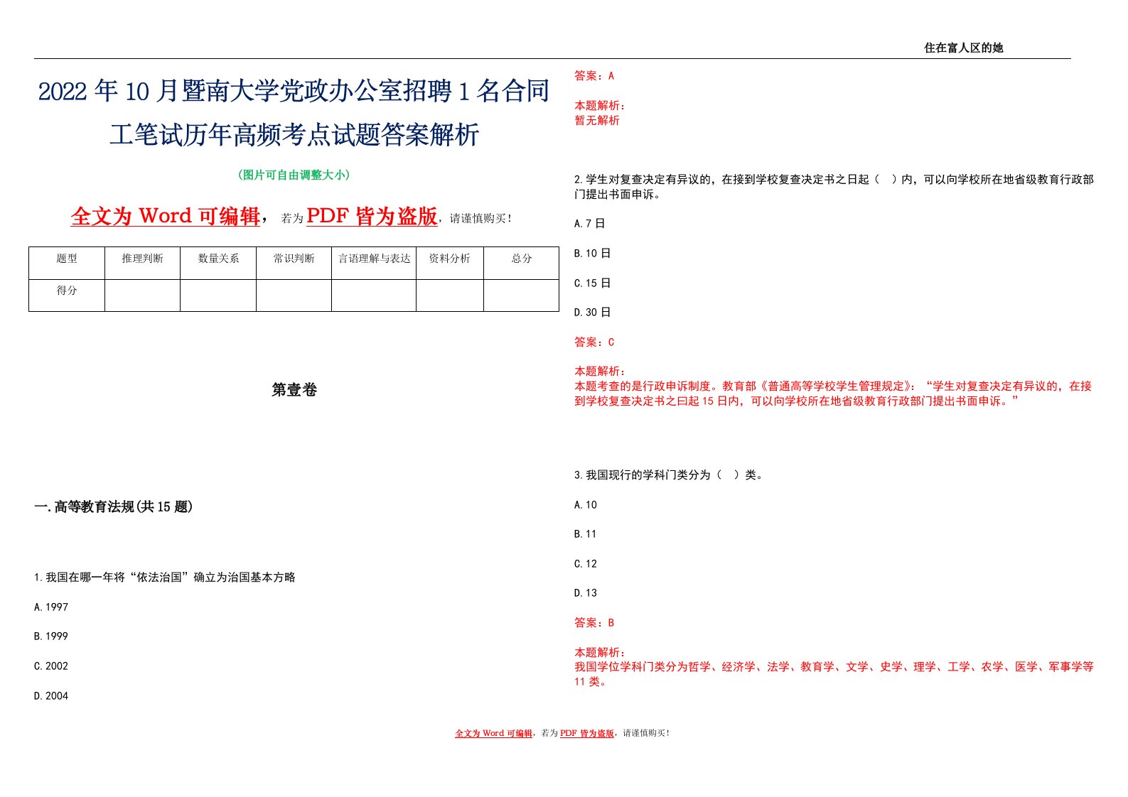The height and width of the screenshot is (797, 1128).
Task: Select the '题型' table header cell
Action: point(67,262)
